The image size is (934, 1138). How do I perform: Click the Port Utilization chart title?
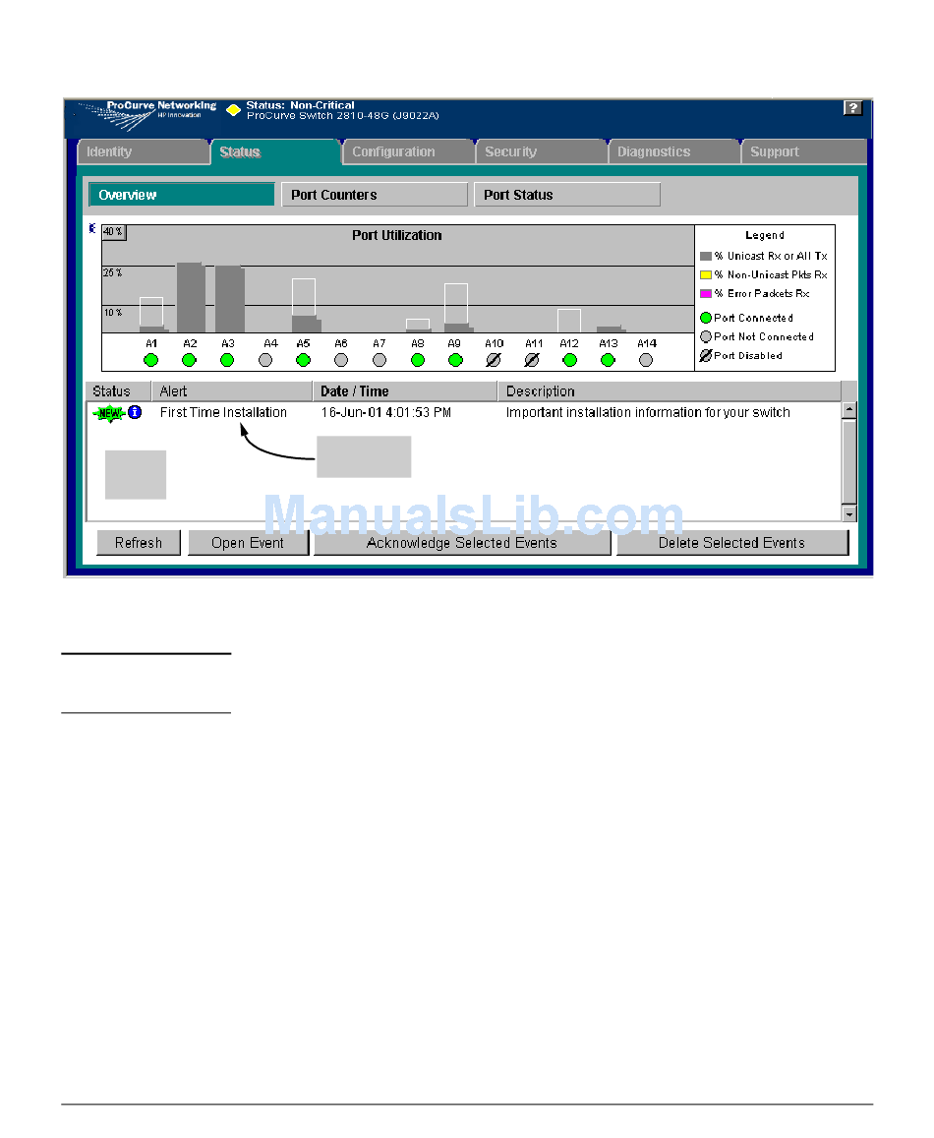397,235
